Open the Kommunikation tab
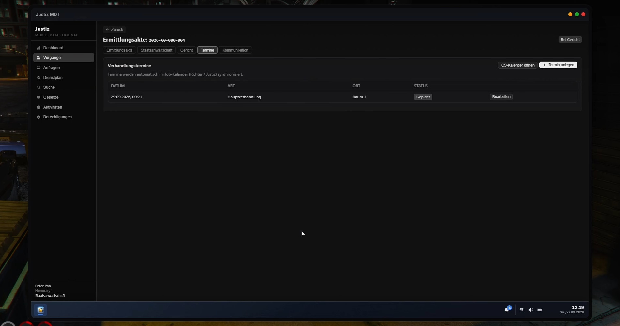The width and height of the screenshot is (620, 326). [235, 50]
